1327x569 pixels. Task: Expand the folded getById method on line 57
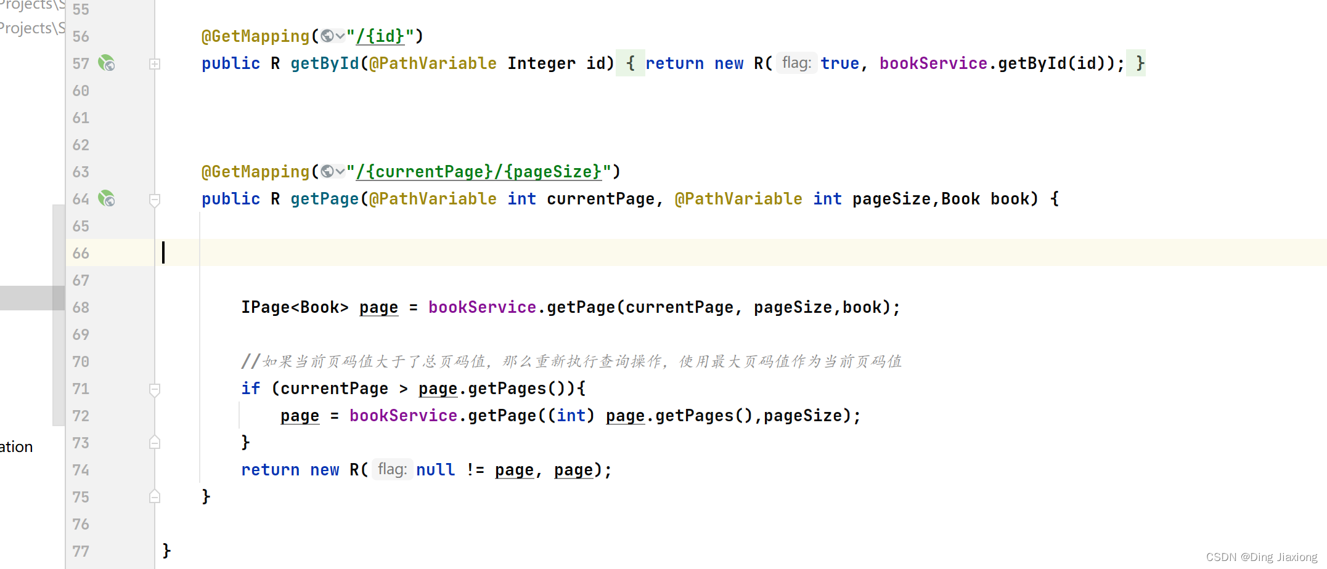point(155,63)
